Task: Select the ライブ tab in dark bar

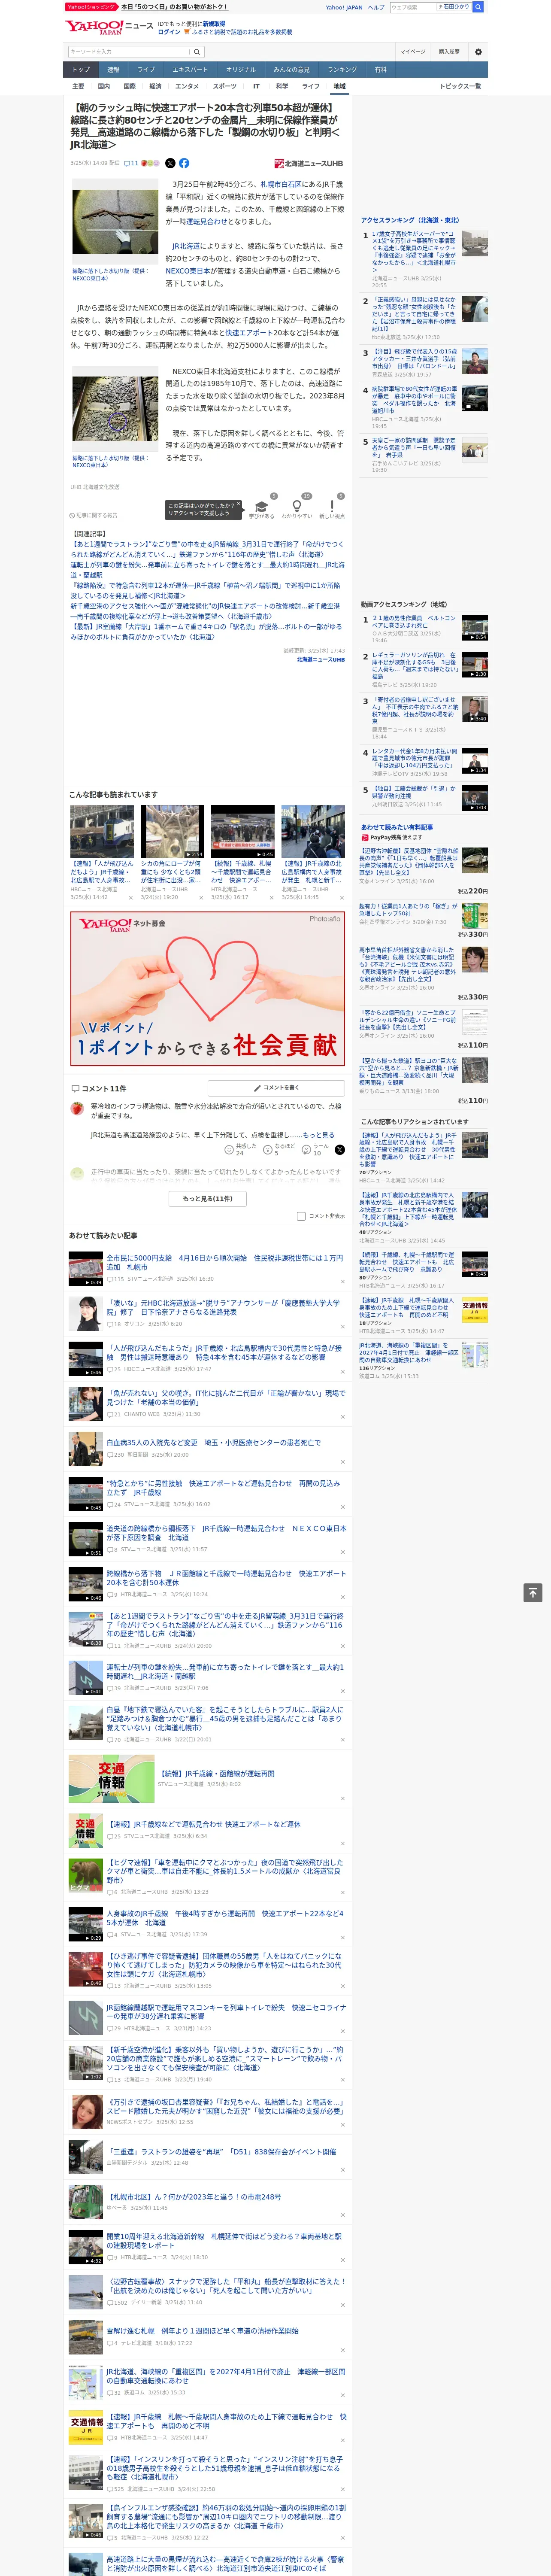Action: pyautogui.click(x=146, y=70)
